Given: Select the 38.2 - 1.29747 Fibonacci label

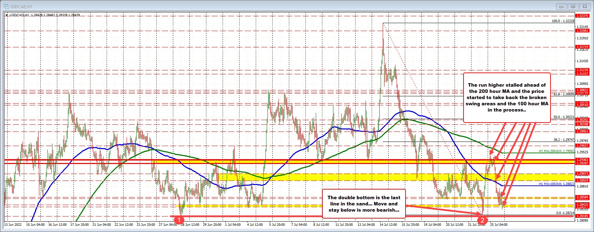Looking at the screenshot, I should (x=564, y=140).
